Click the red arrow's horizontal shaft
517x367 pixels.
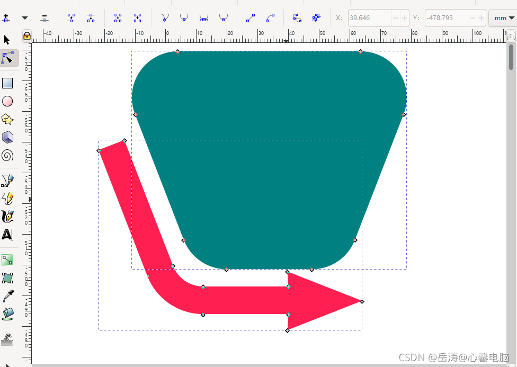pos(246,300)
